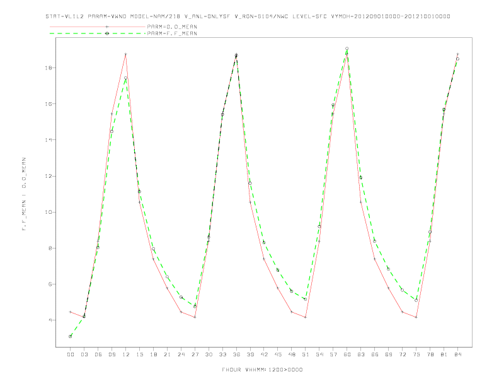Click y-axis tick label 4
This screenshot has height=386, width=499.
(50, 320)
